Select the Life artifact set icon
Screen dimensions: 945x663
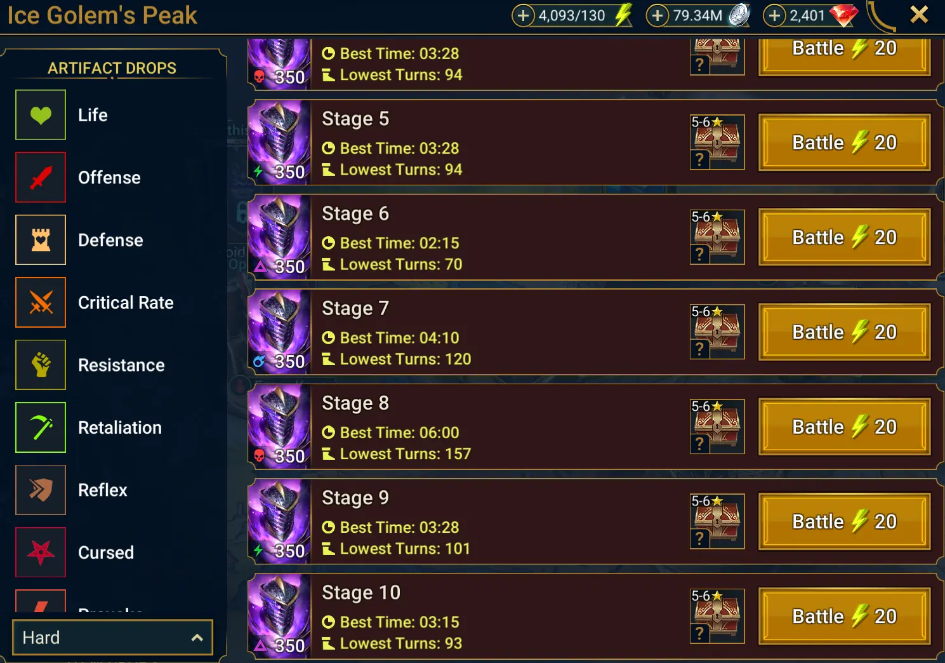click(x=41, y=115)
